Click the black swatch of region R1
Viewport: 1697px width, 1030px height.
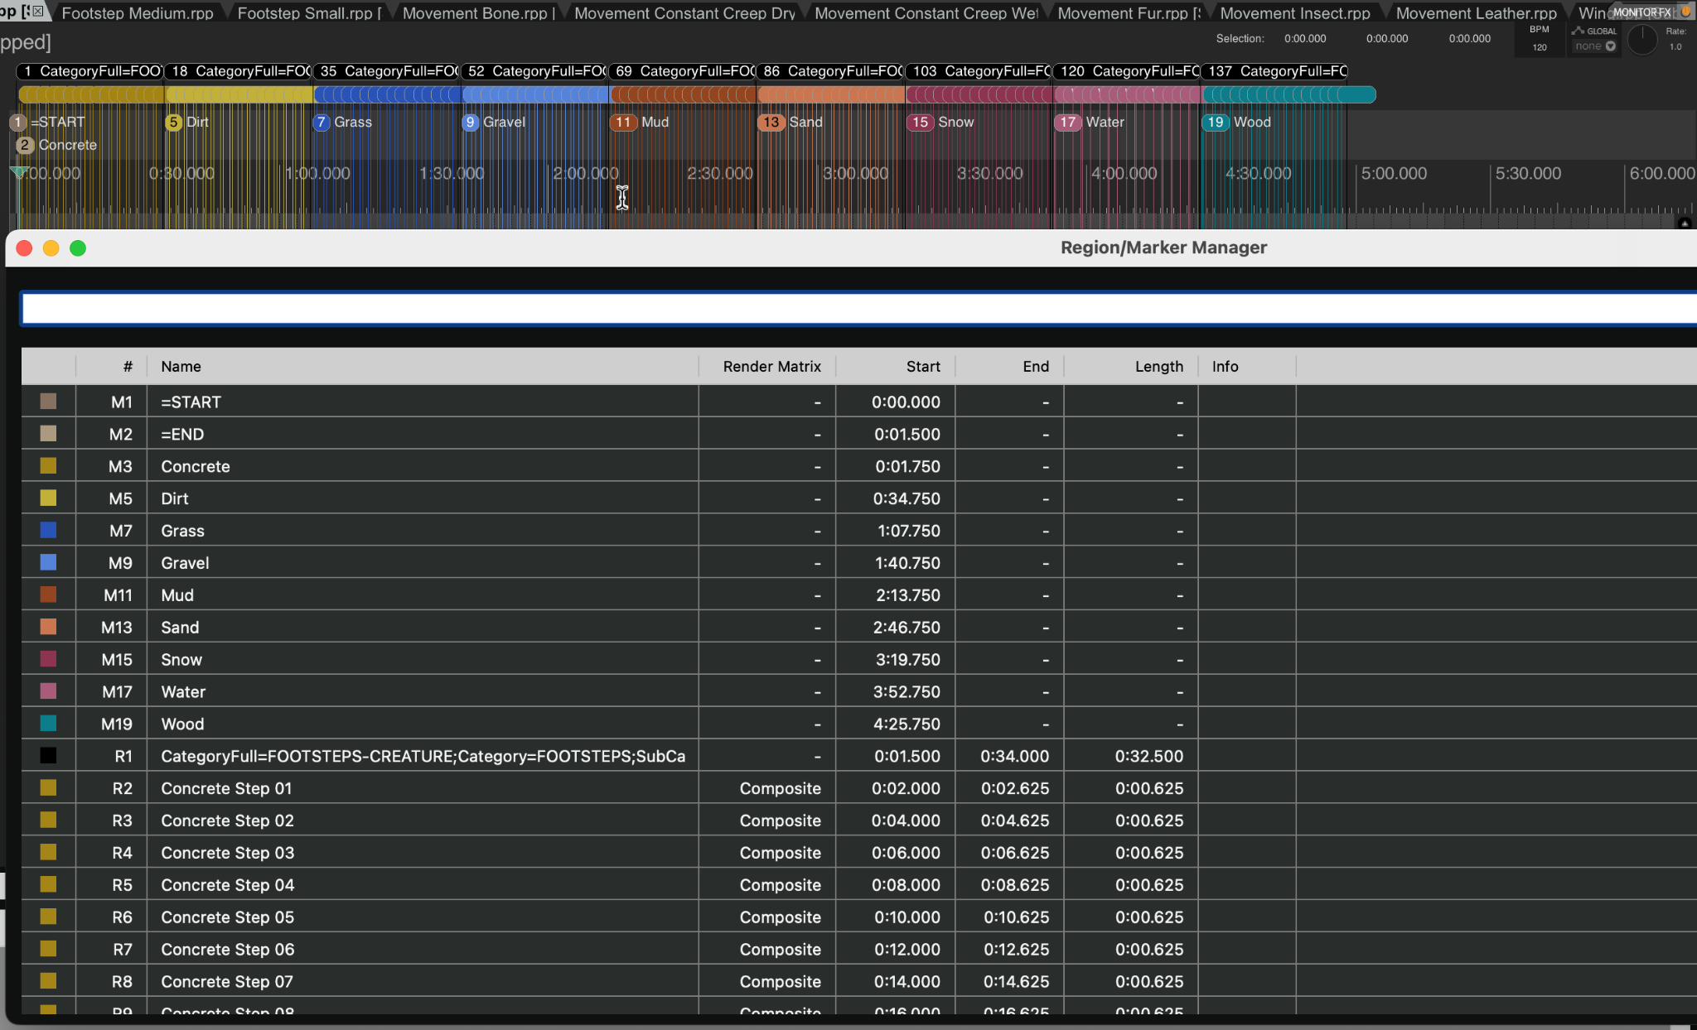point(49,755)
